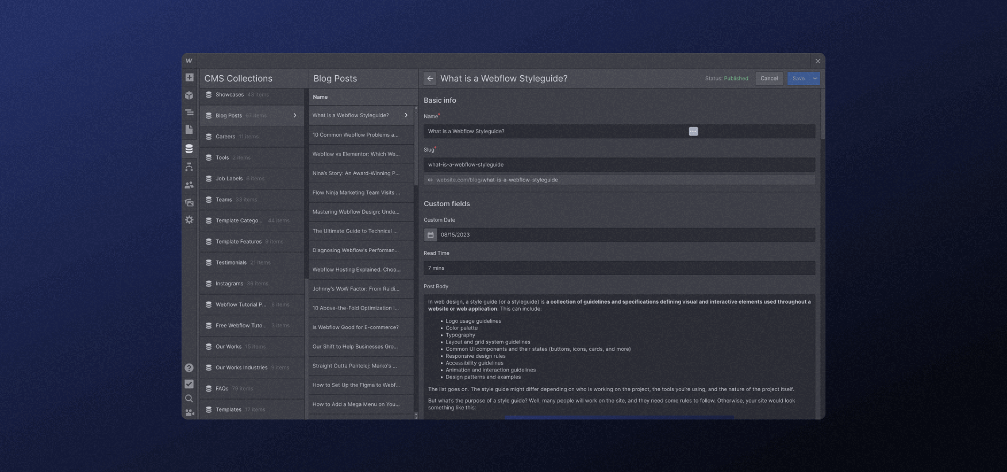Open the Pages panel icon
Viewport: 1007px width, 472px height.
coord(189,130)
